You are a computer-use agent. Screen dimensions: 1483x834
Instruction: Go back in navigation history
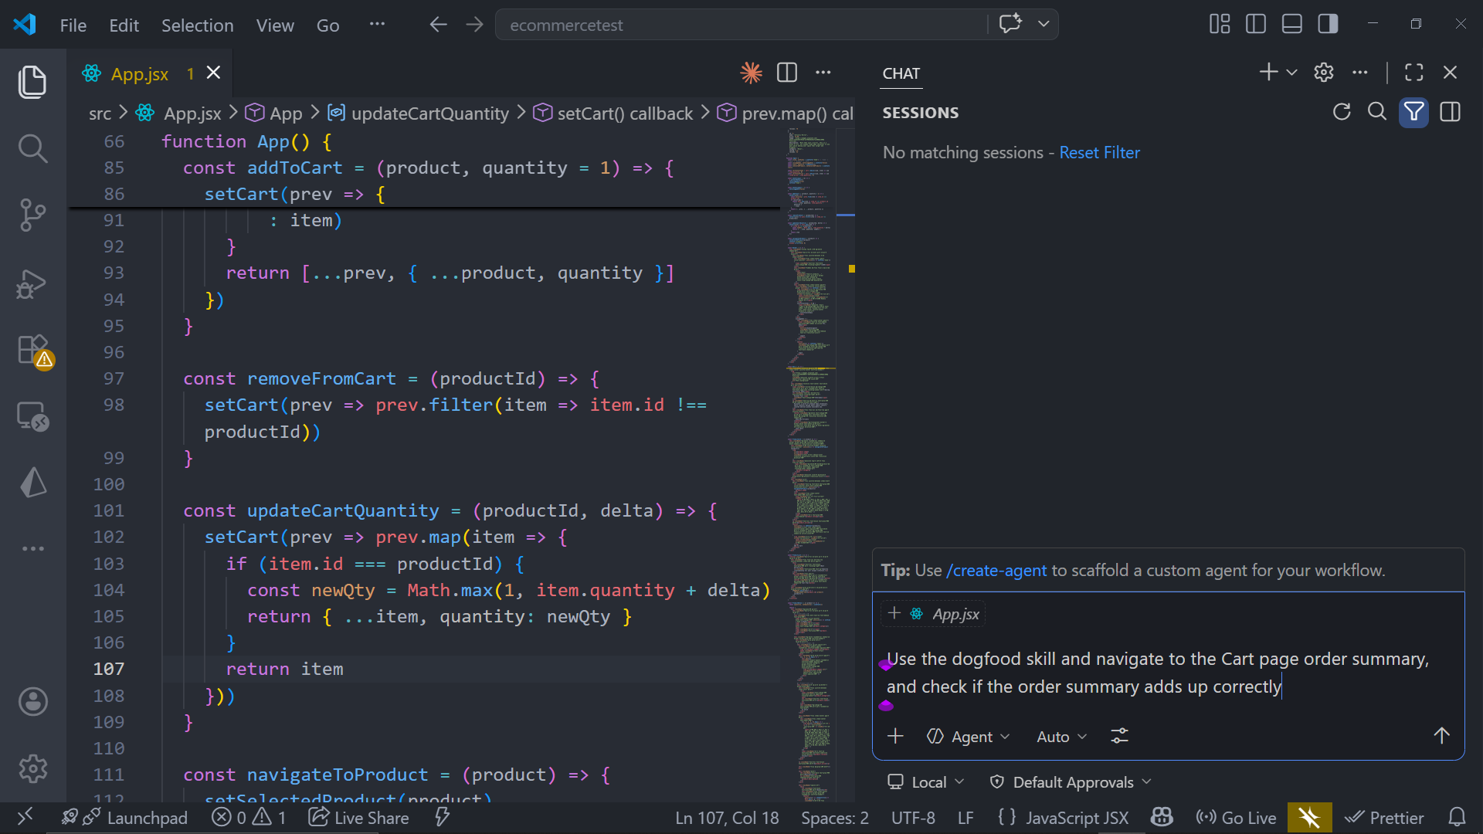click(438, 25)
